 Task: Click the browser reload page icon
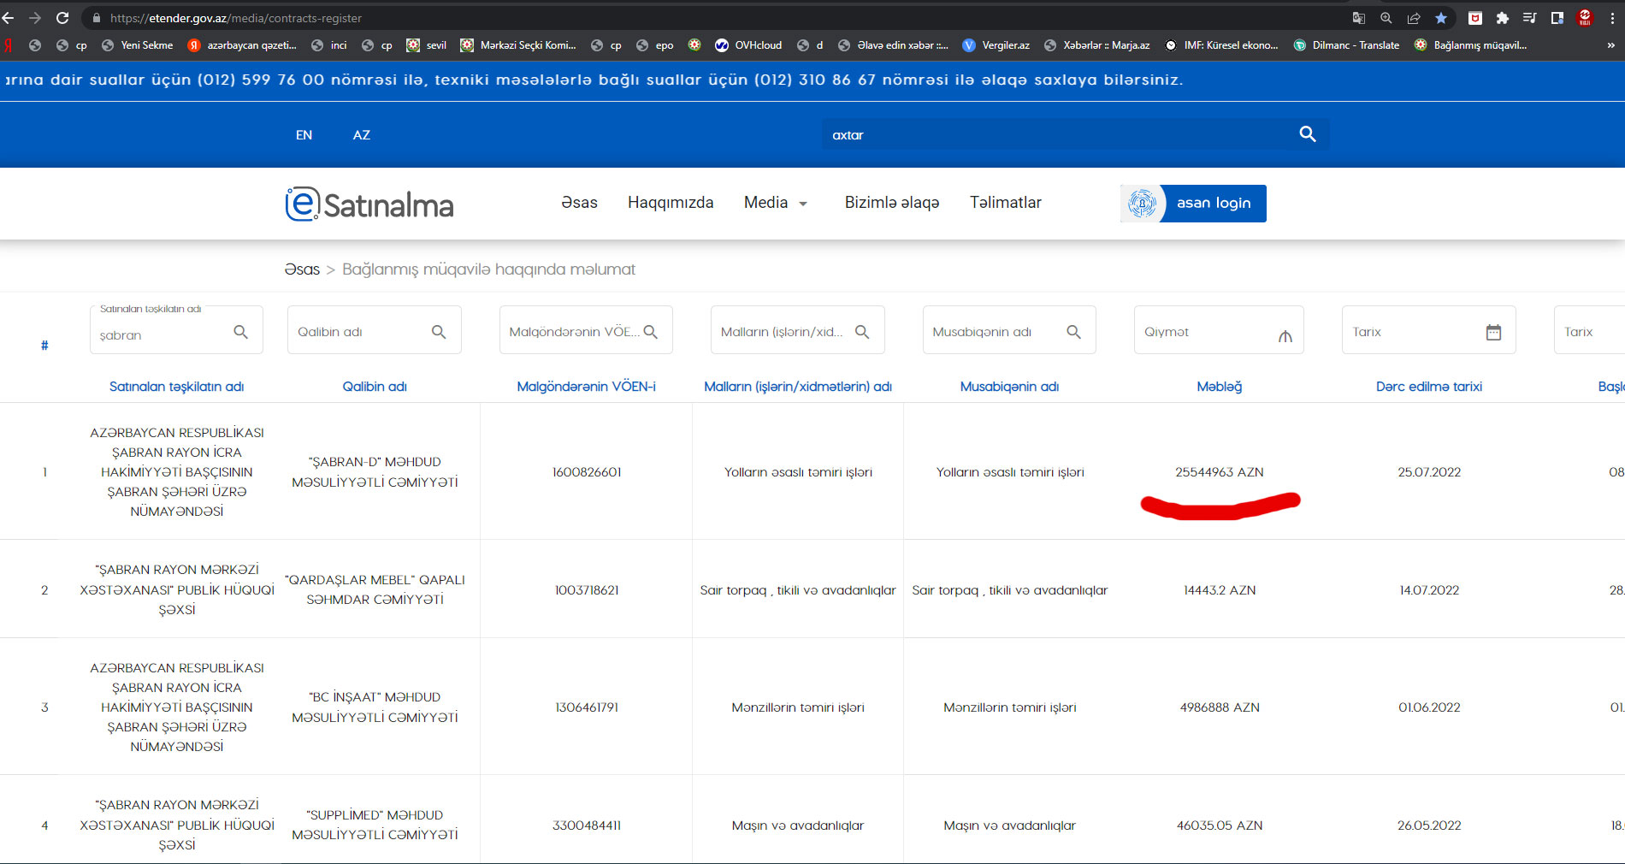coord(62,18)
